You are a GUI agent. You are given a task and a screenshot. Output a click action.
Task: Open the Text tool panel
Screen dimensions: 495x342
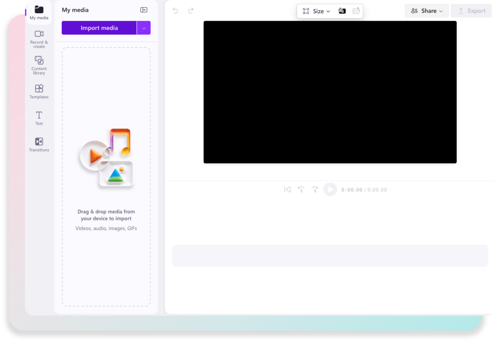point(39,117)
